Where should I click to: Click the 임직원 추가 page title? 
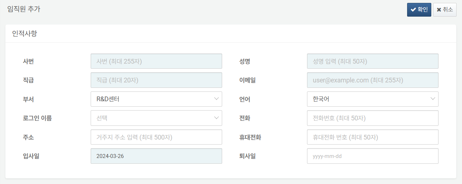24,9
